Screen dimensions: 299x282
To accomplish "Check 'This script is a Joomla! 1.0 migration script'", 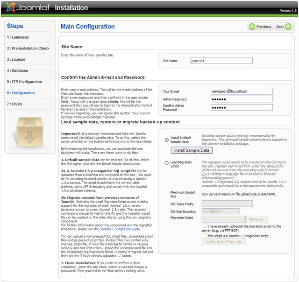I will (x=205, y=235).
